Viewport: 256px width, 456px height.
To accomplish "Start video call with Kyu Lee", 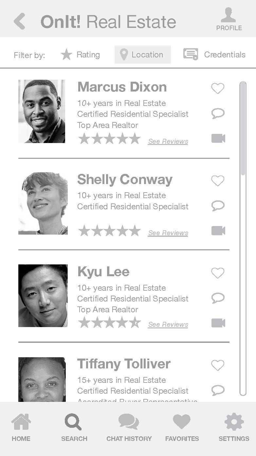I will (218, 323).
